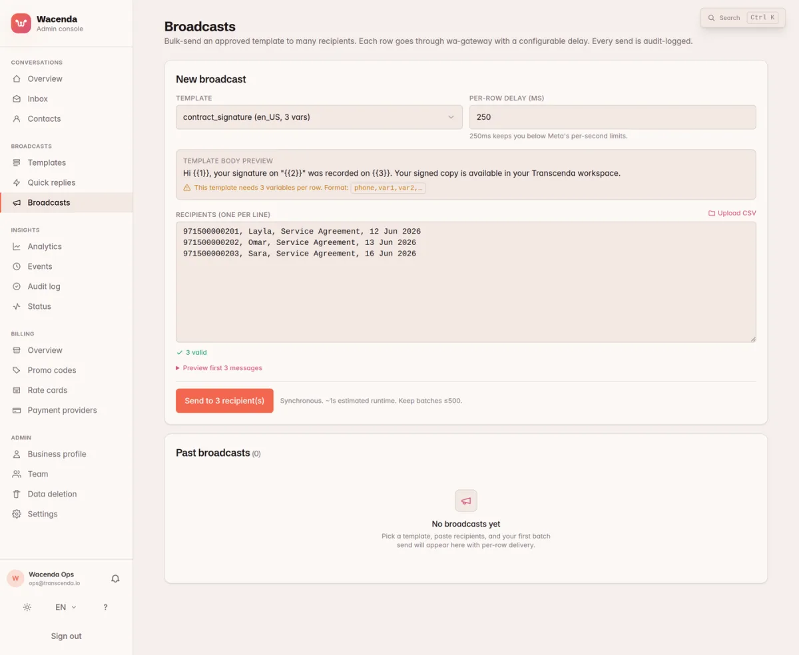
Task: Click the Sign out button
Action: pos(67,636)
